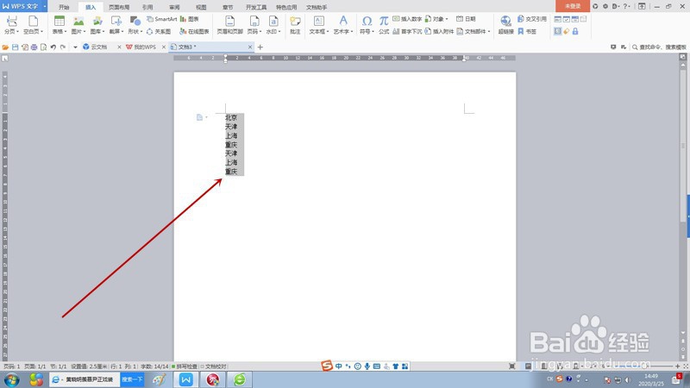
Task: Insert a relationship diagram (关系图)
Action: [x=159, y=32]
